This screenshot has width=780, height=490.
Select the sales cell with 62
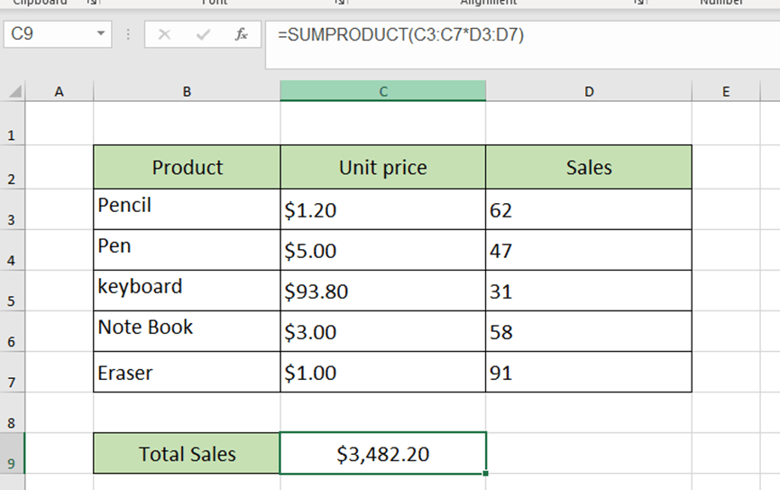(589, 209)
